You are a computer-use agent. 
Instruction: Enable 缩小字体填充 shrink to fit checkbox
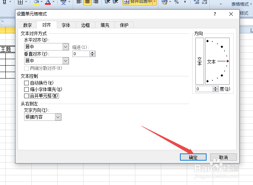tap(27, 89)
